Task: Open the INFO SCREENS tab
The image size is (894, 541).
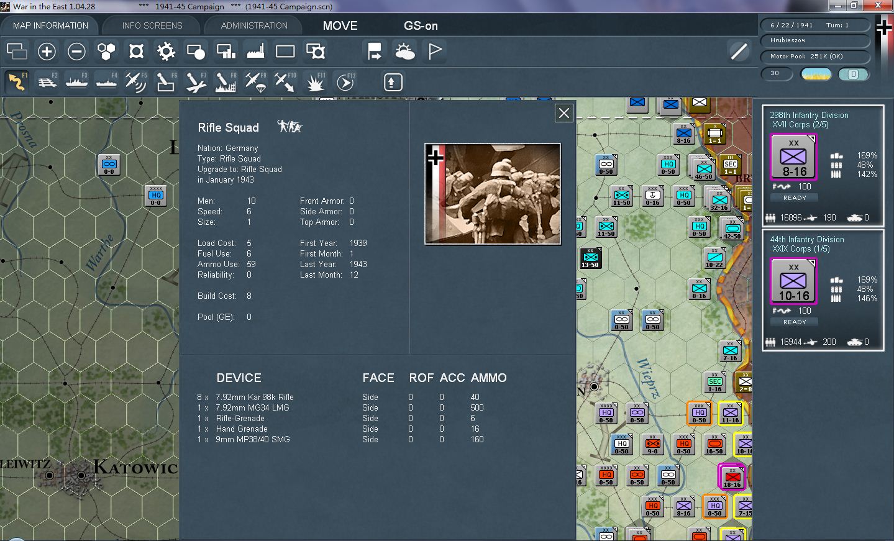Action: (152, 25)
